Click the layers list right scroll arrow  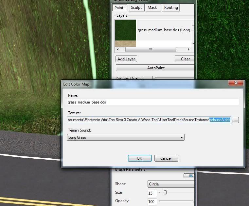point(188,49)
